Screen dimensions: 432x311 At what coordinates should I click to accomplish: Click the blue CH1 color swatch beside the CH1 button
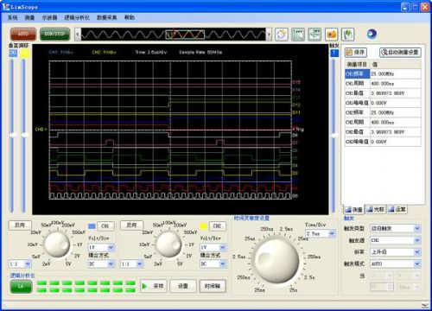click(x=92, y=226)
